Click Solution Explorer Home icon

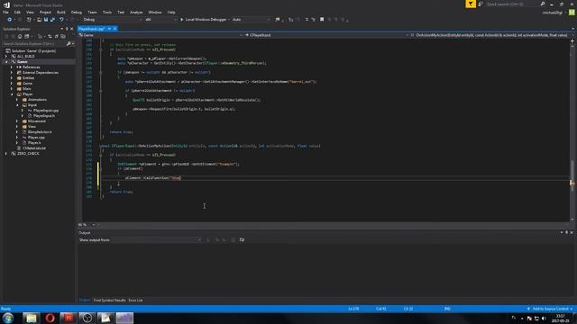(20, 36)
